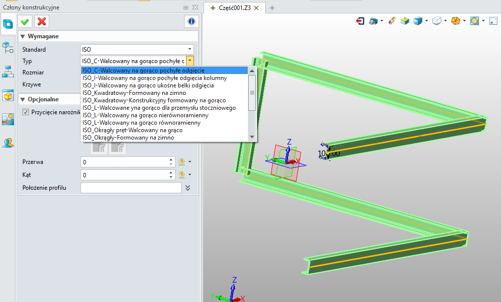Select the right corner treatment icon
The height and width of the screenshot is (302, 501).
tap(117, 148)
